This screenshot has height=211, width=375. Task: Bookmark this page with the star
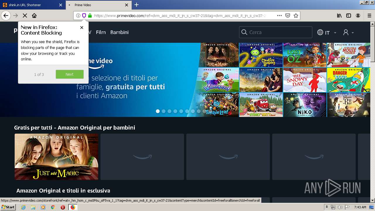pyautogui.click(x=296, y=16)
